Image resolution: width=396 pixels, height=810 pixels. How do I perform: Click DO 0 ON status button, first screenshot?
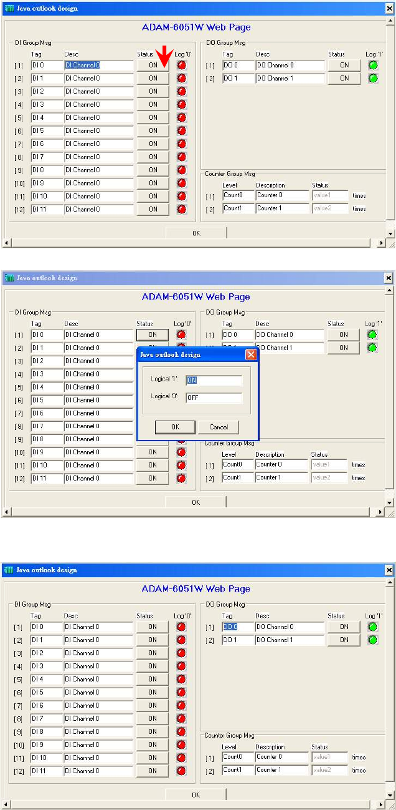[344, 65]
